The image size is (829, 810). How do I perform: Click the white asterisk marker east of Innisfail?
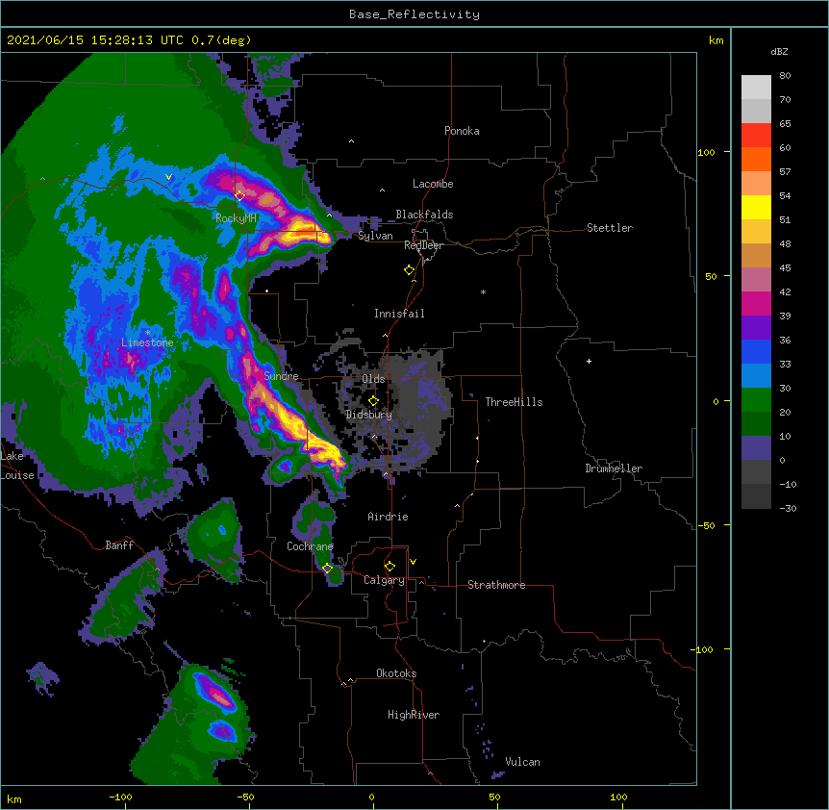[x=483, y=291]
